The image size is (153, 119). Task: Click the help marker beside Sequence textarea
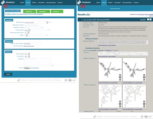click(53, 66)
